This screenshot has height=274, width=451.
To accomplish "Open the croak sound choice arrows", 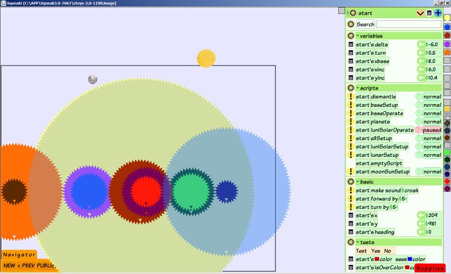I will click(403, 191).
